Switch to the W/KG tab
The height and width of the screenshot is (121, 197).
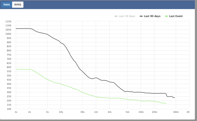[x=18, y=5]
